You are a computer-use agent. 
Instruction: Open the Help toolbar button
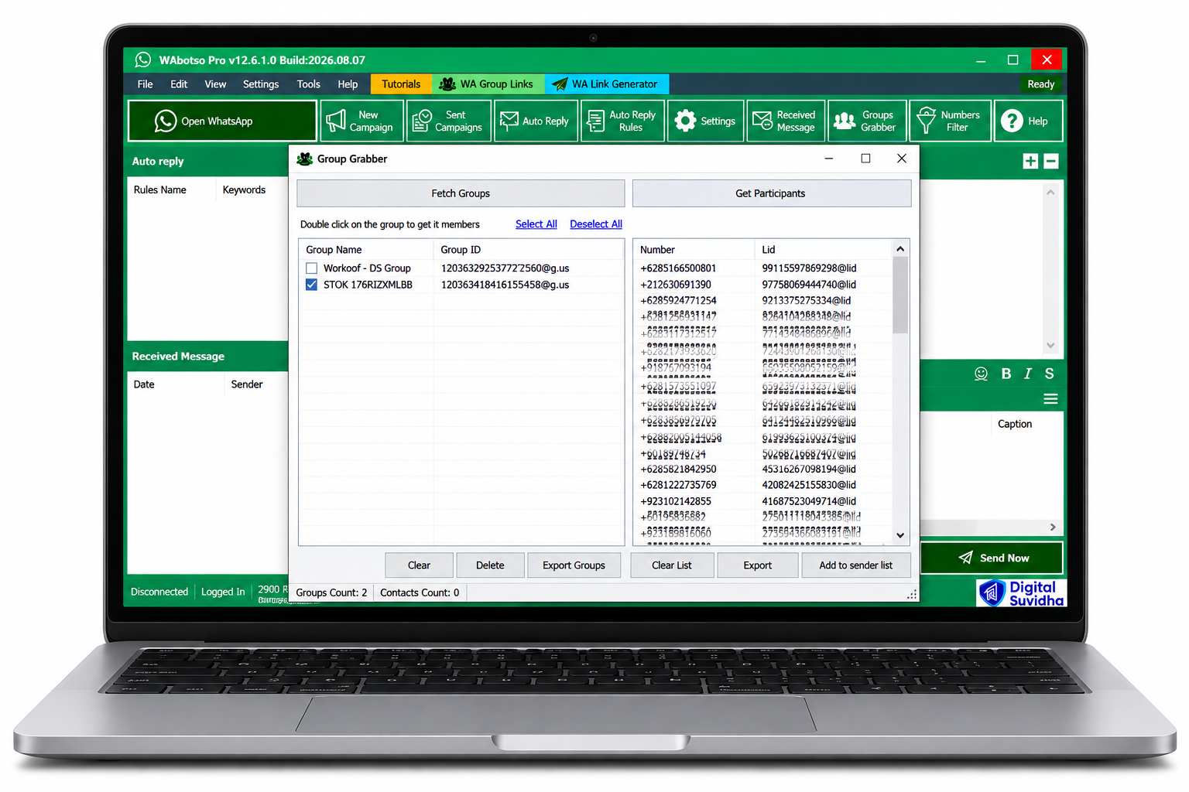tap(1028, 121)
